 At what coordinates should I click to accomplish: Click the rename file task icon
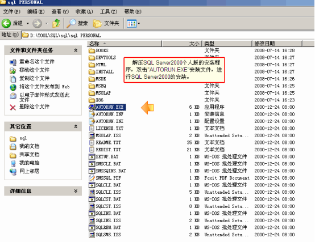(13, 62)
